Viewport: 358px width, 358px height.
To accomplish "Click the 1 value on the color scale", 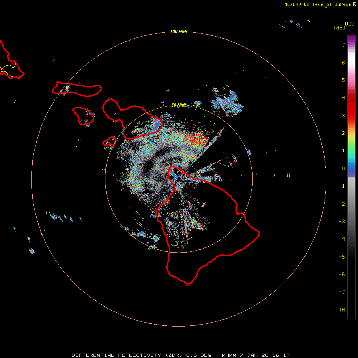I will click(x=343, y=151).
